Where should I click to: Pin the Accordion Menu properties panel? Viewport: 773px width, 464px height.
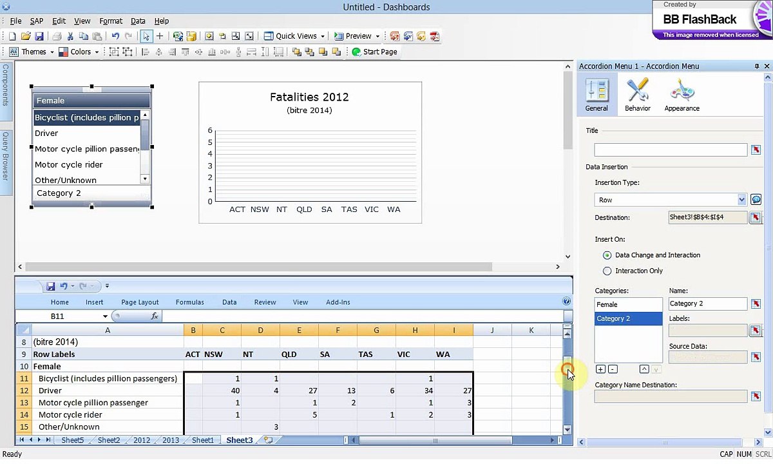tap(757, 66)
